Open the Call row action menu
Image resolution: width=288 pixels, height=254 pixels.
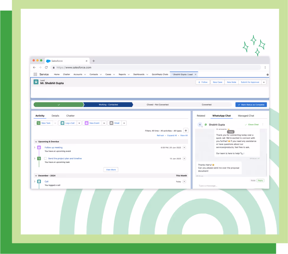click(184, 182)
